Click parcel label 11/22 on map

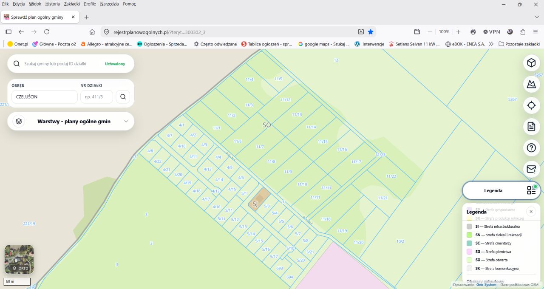pos(391,176)
